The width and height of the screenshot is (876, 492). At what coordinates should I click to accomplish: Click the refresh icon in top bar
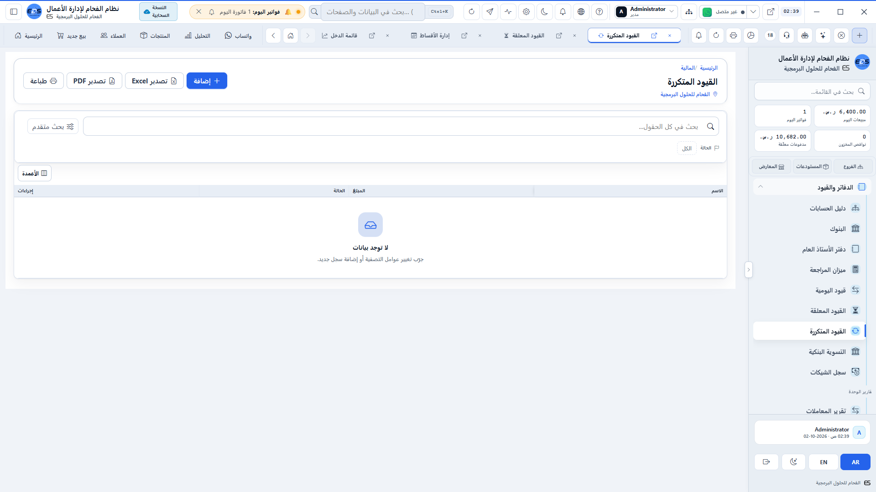(x=471, y=12)
